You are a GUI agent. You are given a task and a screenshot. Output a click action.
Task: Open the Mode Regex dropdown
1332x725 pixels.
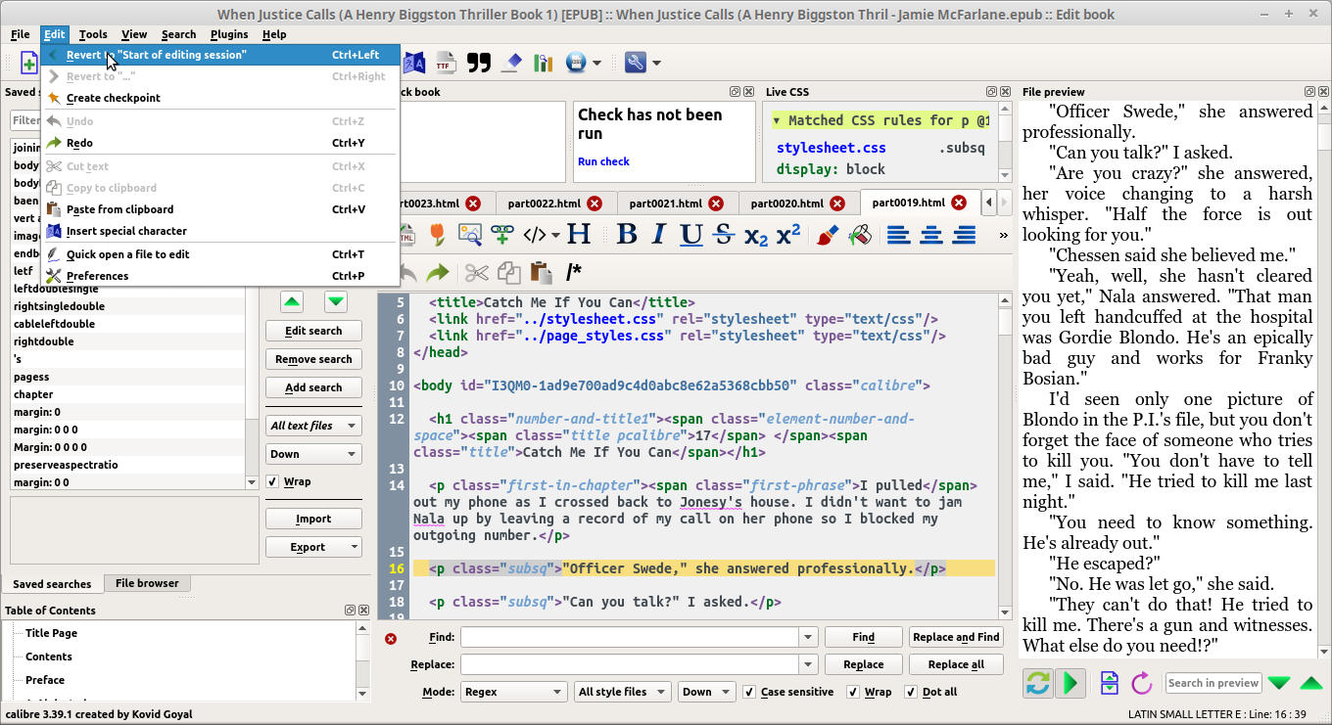click(x=513, y=692)
